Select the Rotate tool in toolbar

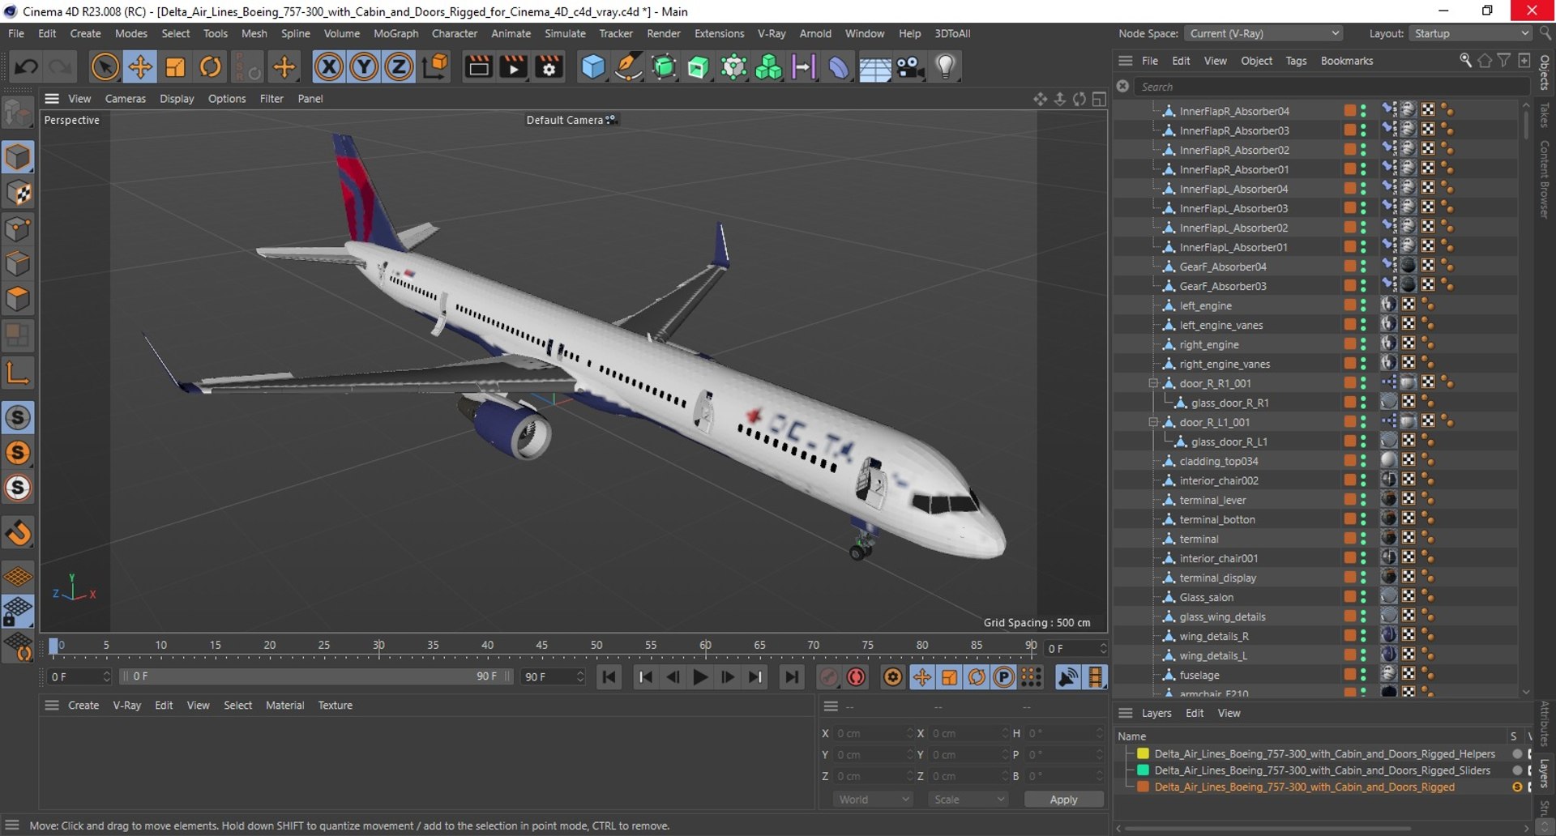point(210,66)
